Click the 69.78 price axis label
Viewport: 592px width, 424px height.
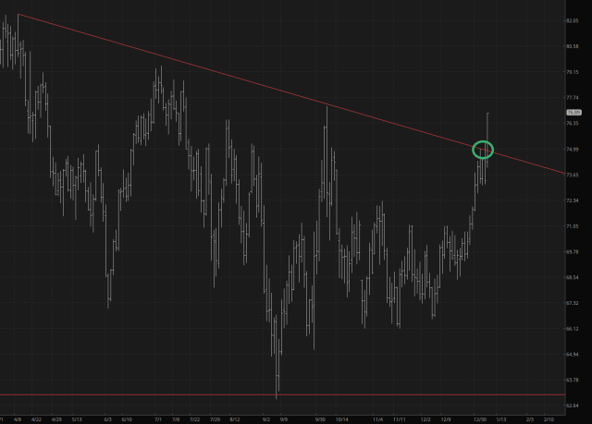[x=573, y=252]
